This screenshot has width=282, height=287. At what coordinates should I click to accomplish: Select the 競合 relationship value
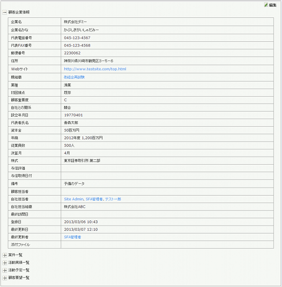coord(67,108)
